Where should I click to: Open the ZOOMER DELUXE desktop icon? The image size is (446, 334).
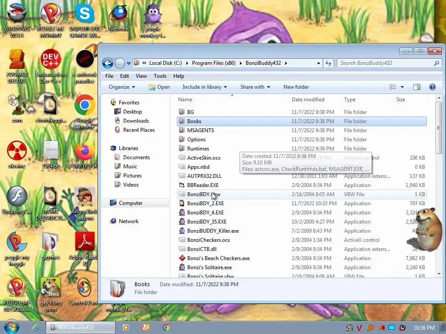coord(17,66)
